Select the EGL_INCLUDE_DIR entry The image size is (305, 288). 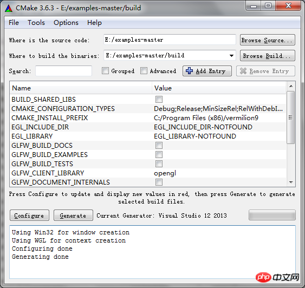pyautogui.click(x=40, y=127)
